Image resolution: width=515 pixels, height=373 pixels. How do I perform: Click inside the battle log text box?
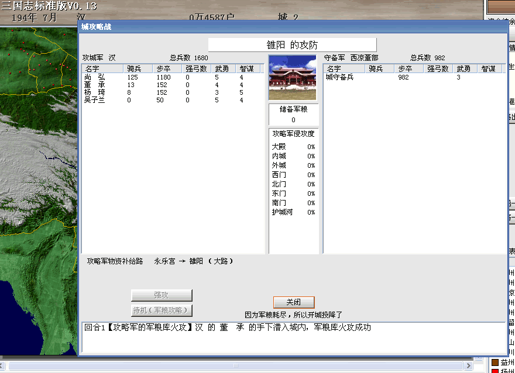[x=293, y=339]
